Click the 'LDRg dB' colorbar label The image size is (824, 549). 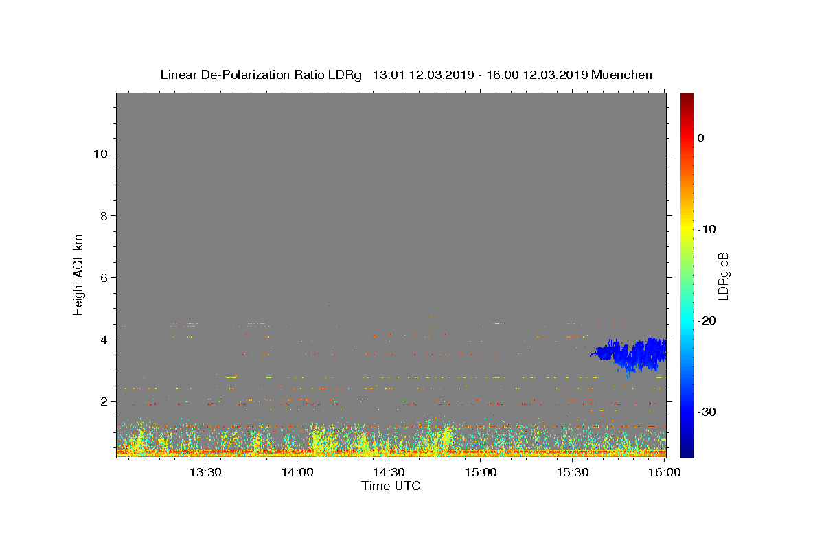(x=723, y=275)
